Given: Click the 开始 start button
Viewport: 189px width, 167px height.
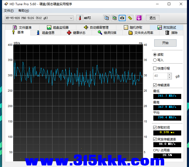Looking at the screenshot, I should pyautogui.click(x=165, y=43).
